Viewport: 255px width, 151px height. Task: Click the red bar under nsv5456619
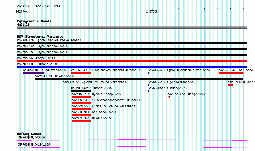pyautogui.click(x=81, y=97)
